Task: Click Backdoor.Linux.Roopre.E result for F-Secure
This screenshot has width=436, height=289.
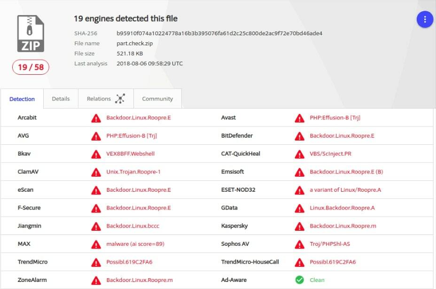Action: 139,208
